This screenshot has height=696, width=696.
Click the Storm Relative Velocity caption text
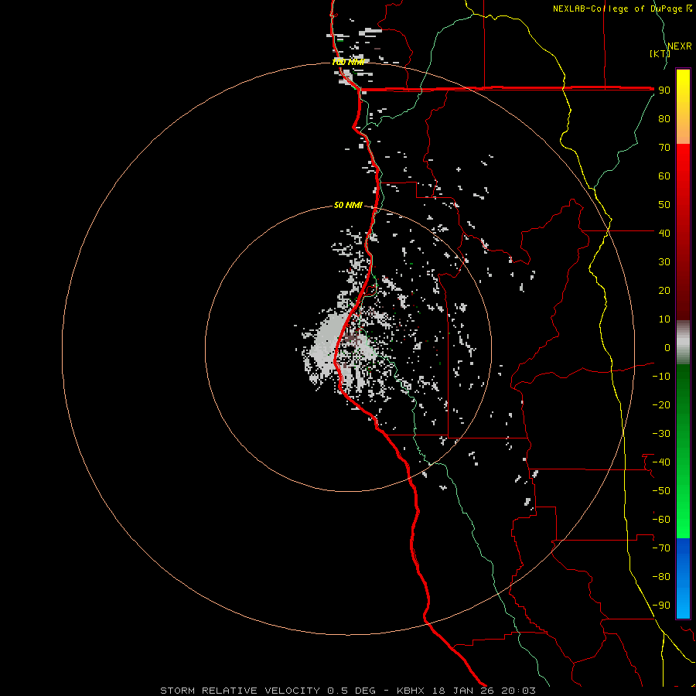pos(348,691)
